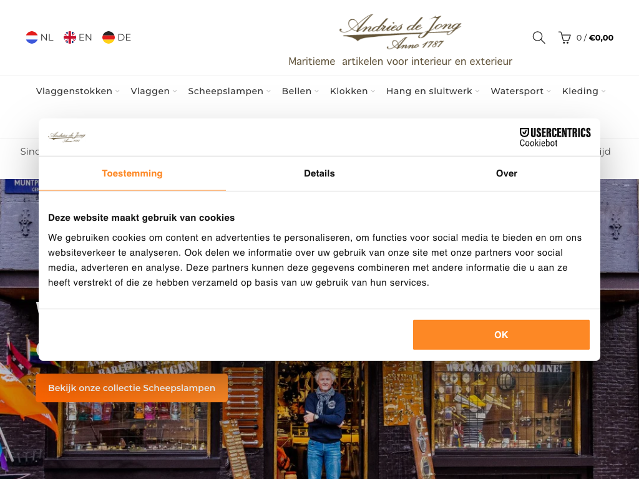Open the Klokken menu

353,91
